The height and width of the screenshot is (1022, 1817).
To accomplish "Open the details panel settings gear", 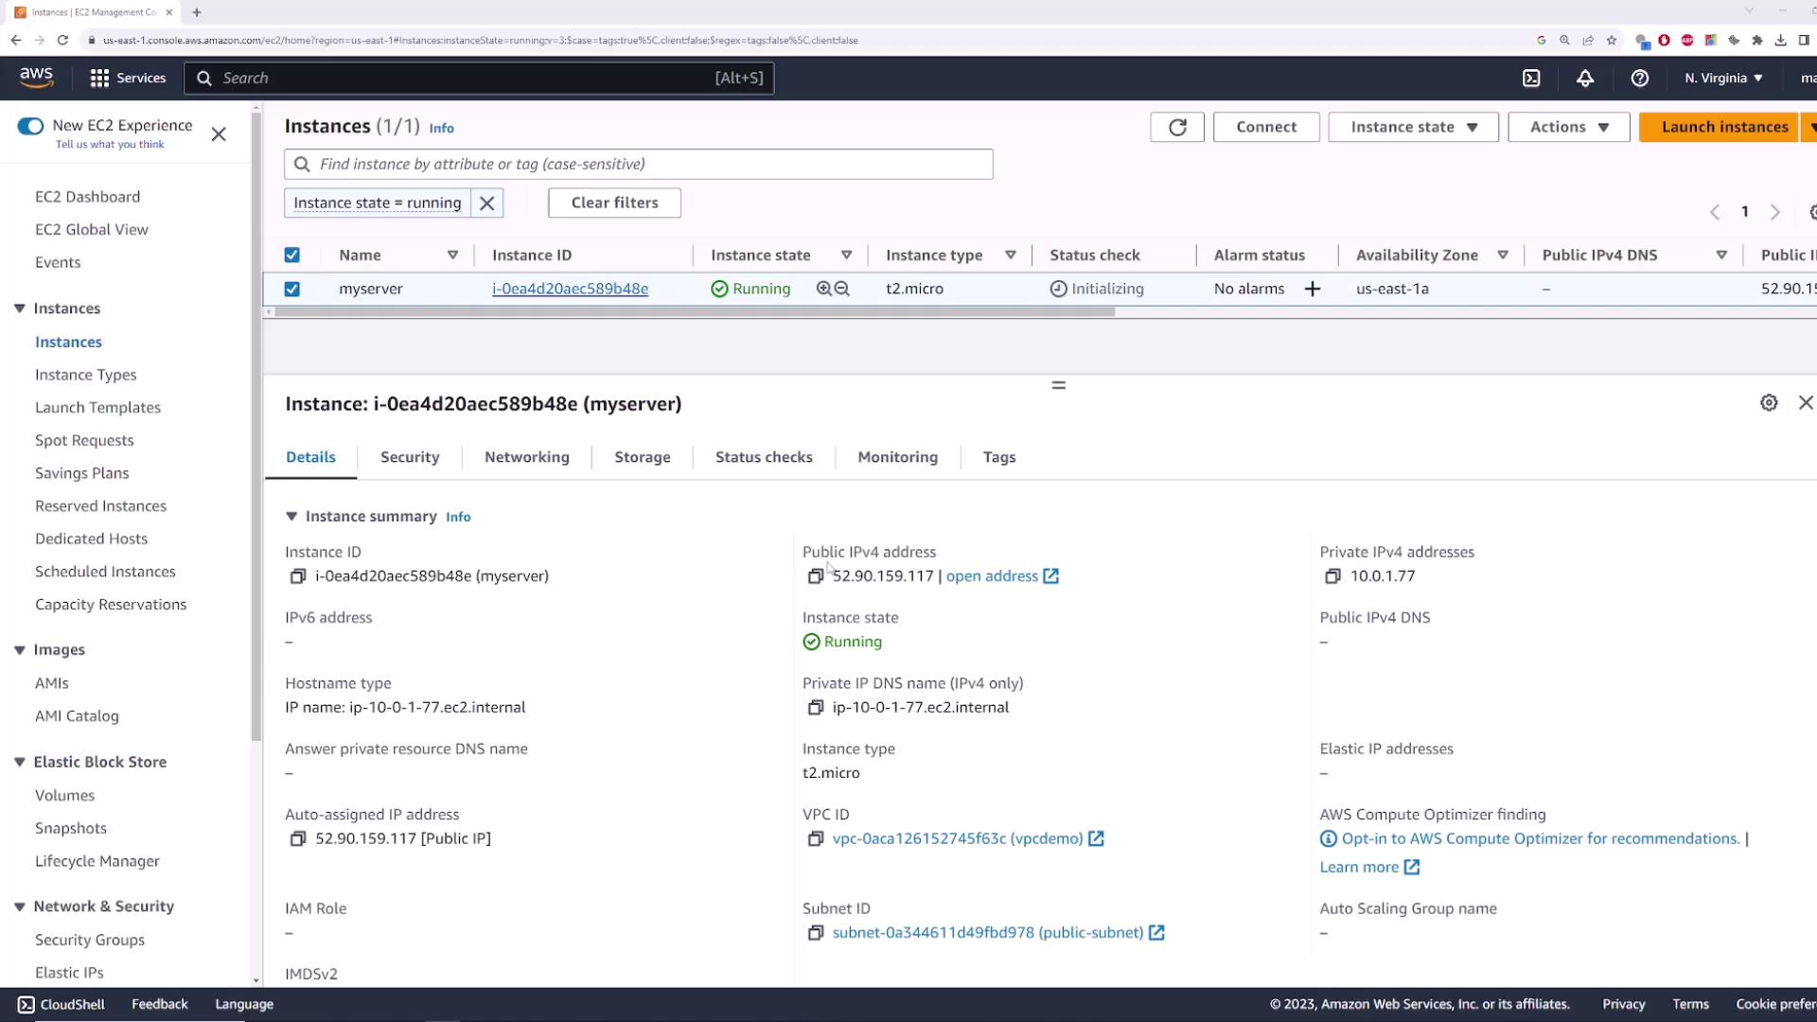I will tap(1769, 403).
